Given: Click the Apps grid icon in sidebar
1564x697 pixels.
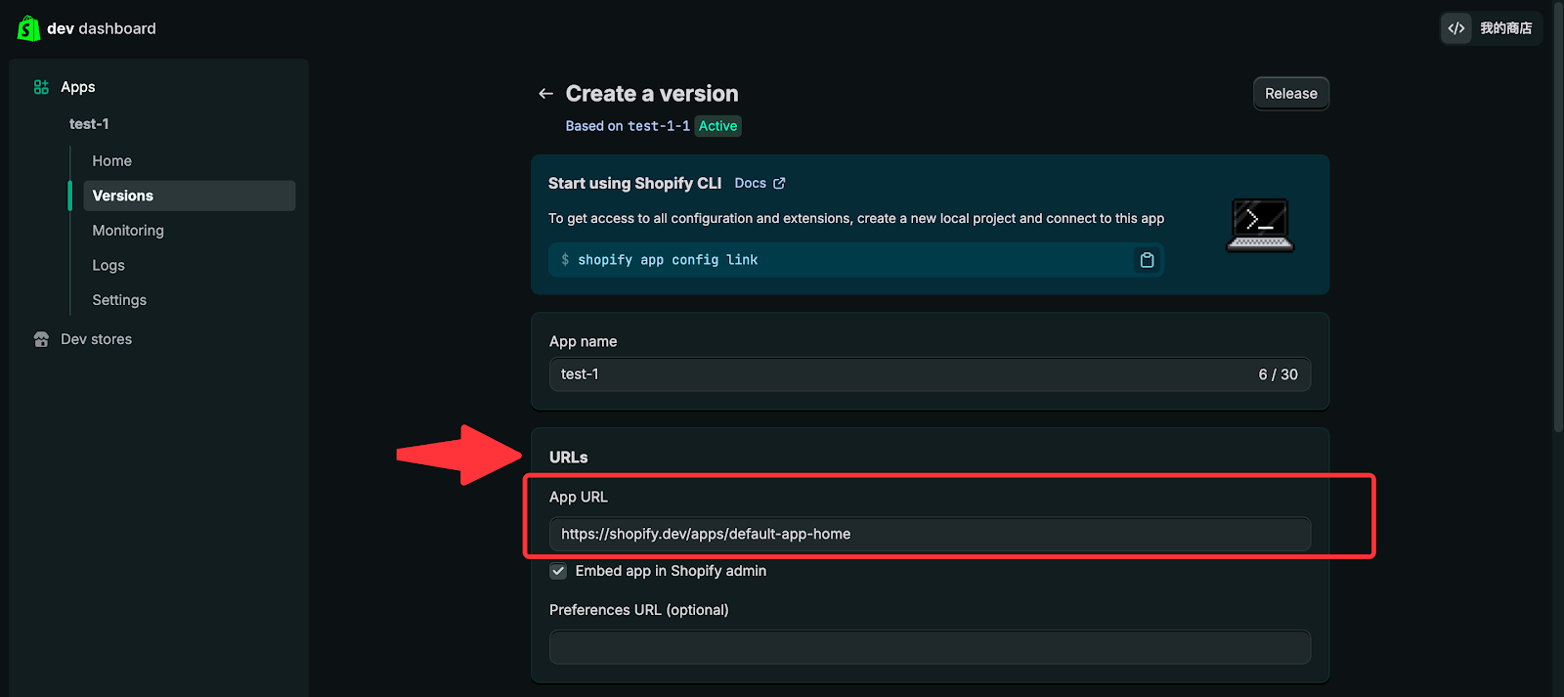Looking at the screenshot, I should tap(41, 87).
